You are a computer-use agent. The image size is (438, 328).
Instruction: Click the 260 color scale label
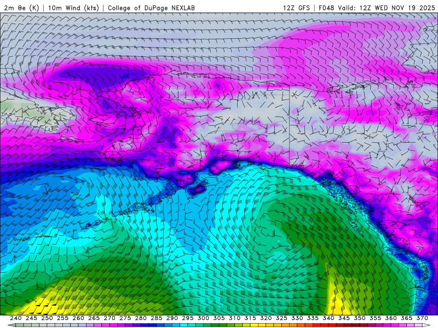78,318
